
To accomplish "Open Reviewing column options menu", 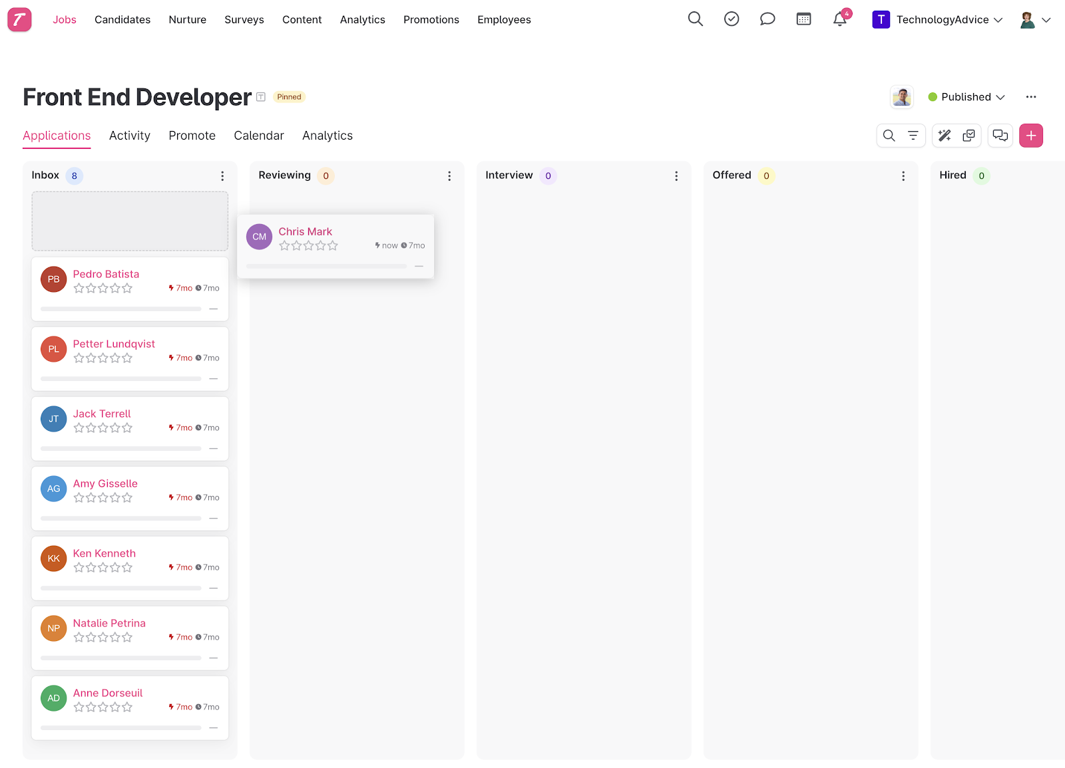I will tap(449, 176).
